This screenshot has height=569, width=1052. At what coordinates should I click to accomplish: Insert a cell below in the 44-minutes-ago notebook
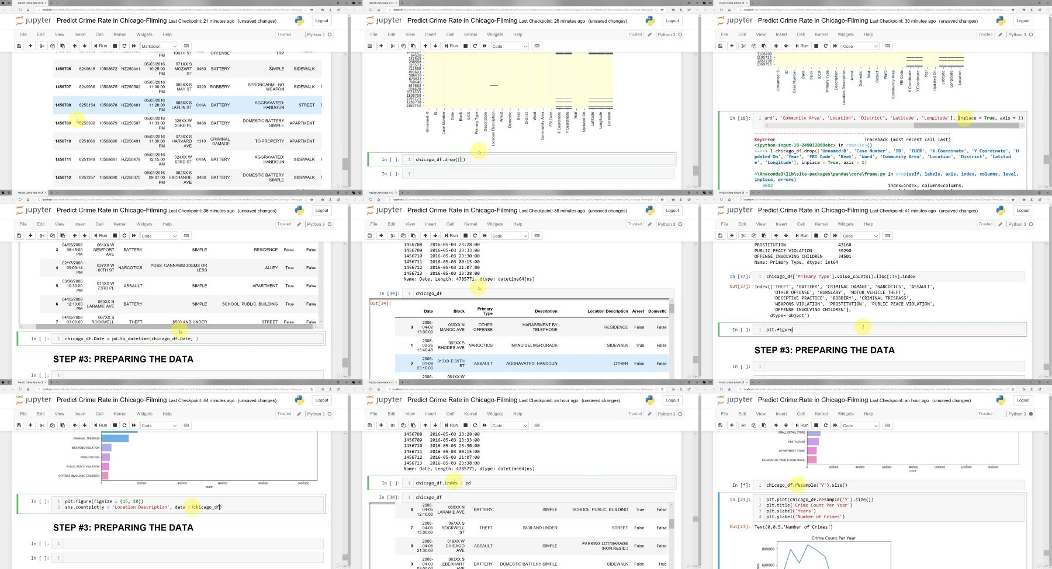point(30,425)
